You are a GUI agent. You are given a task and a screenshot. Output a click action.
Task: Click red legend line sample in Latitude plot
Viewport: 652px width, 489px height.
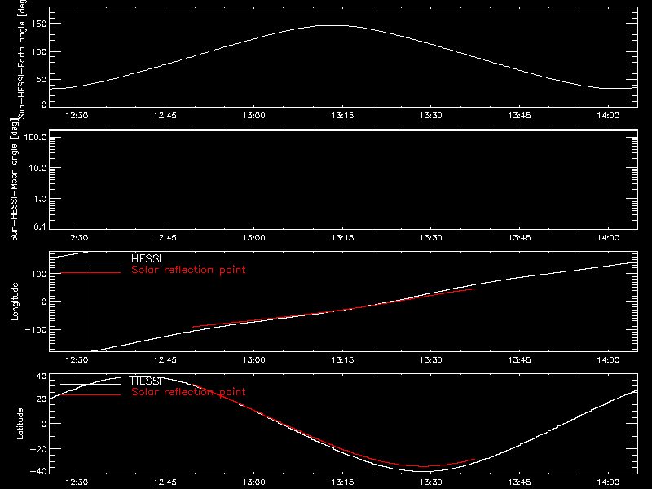(x=90, y=395)
